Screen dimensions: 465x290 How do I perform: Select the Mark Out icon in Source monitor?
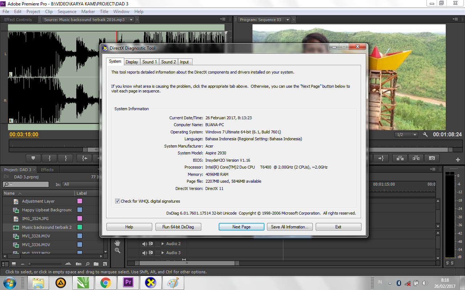point(66,158)
